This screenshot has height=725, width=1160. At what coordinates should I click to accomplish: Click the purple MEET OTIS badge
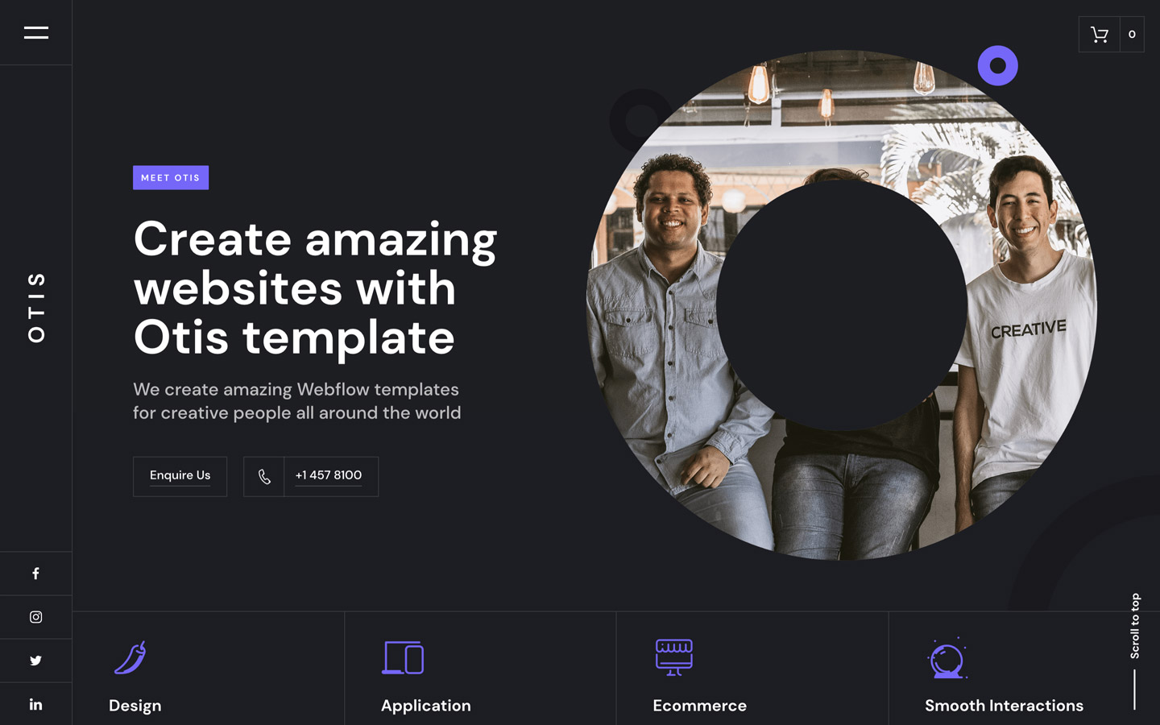point(171,177)
